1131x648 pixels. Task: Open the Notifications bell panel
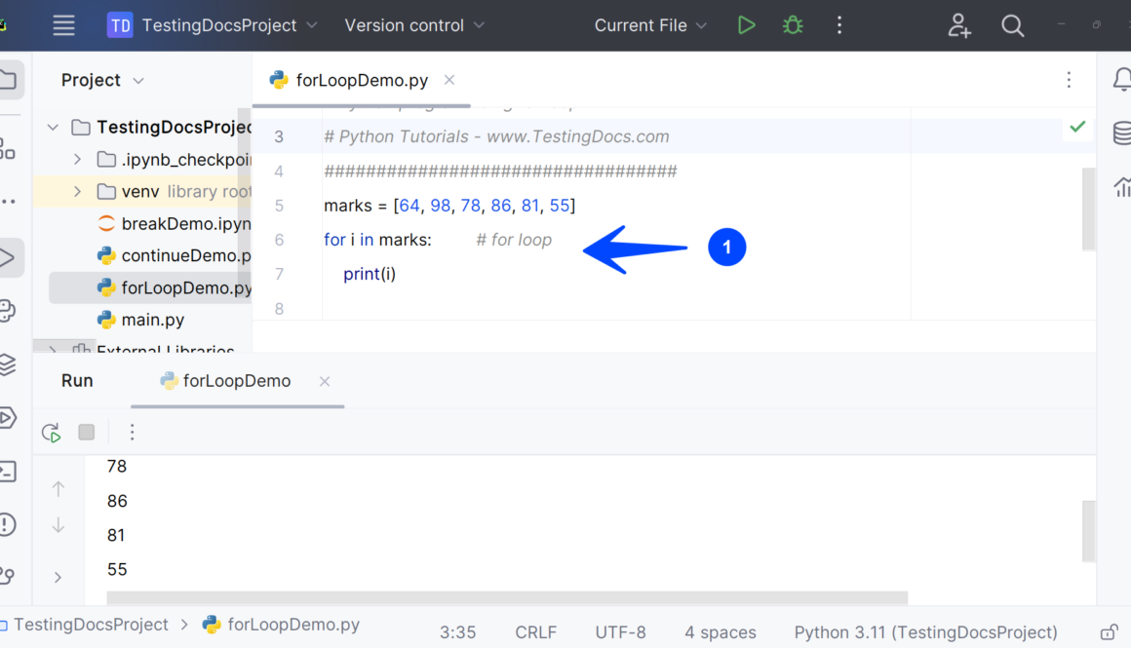click(1121, 80)
